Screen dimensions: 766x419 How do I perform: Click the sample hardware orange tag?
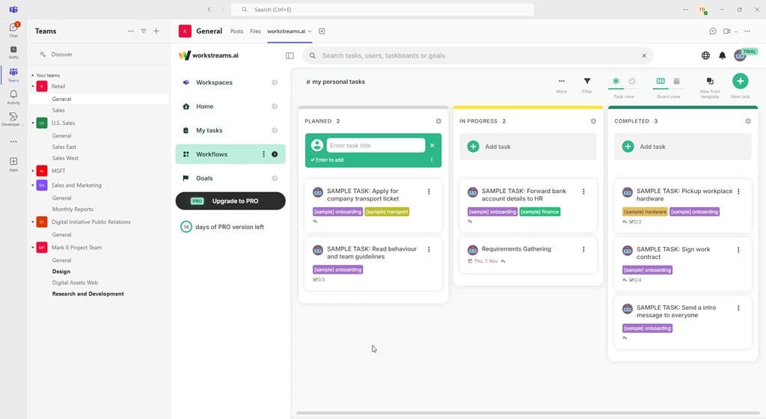[645, 212]
